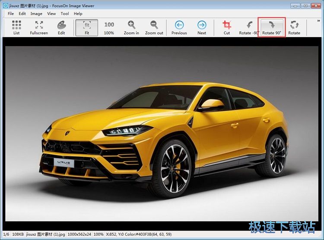Go to the Previous image
The image size is (324, 240).
pyautogui.click(x=179, y=28)
